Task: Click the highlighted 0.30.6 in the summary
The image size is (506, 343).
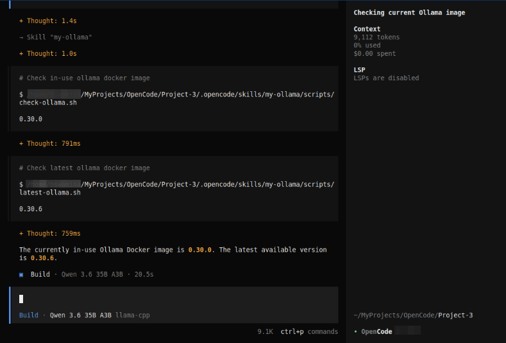Action: (42, 258)
